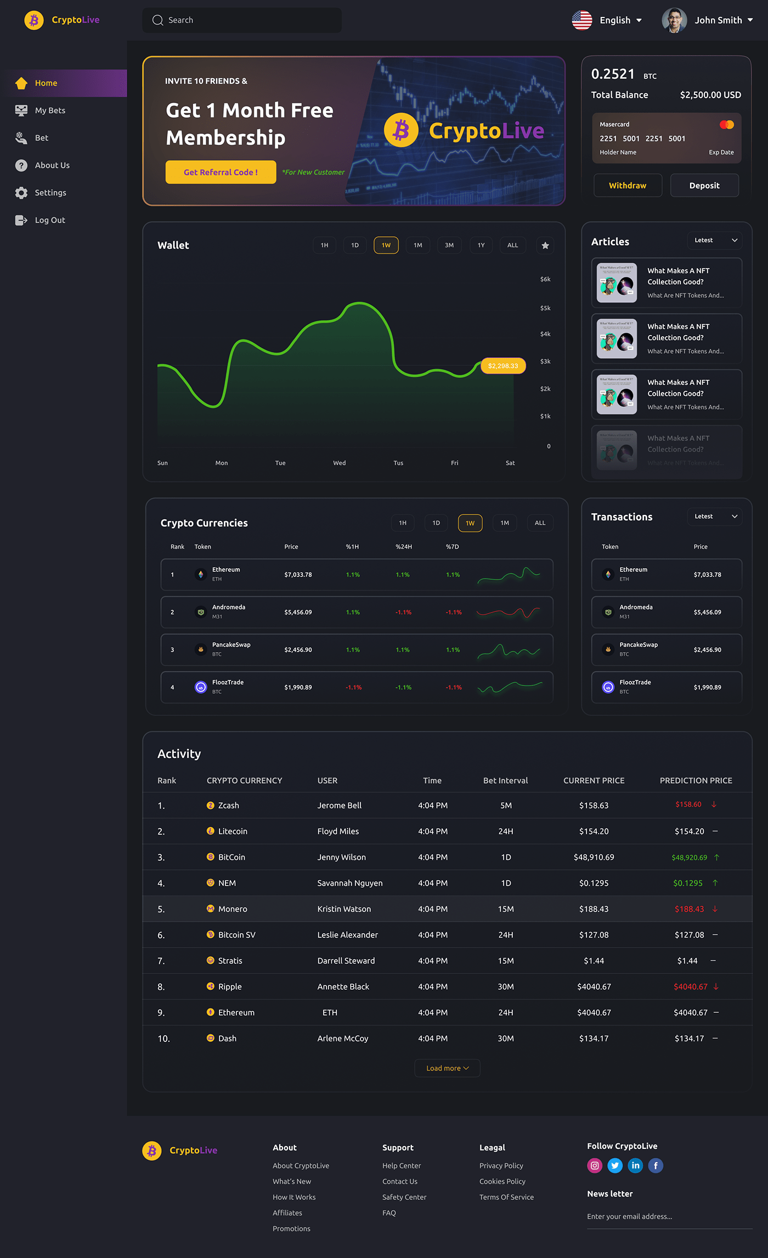
Task: Click the My Bets monitor icon
Action: tap(21, 111)
